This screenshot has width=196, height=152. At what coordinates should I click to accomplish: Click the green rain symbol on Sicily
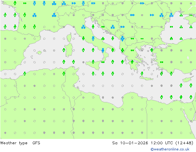(x=93, y=62)
